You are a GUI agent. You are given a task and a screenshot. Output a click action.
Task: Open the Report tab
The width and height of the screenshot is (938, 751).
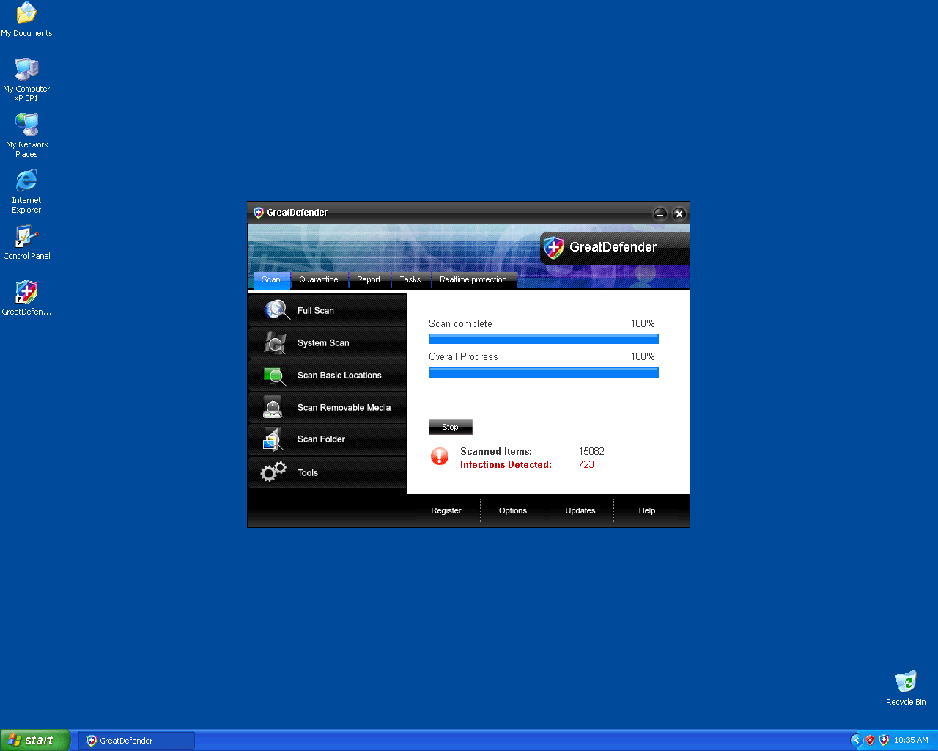coord(369,279)
